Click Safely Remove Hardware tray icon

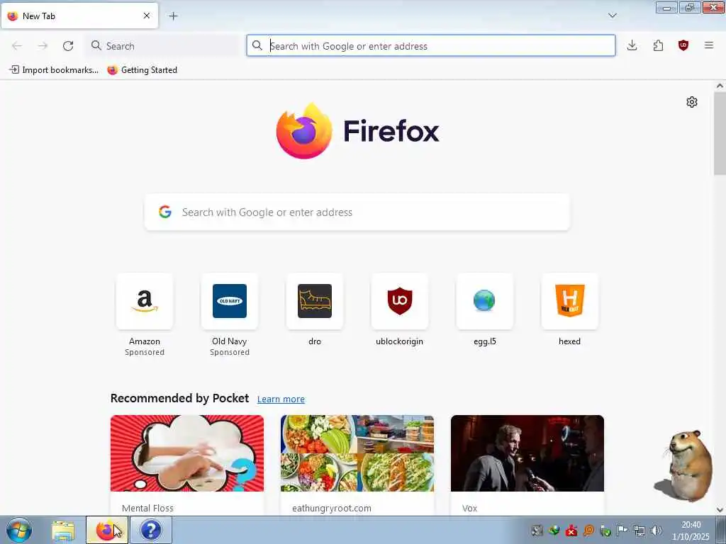click(605, 531)
